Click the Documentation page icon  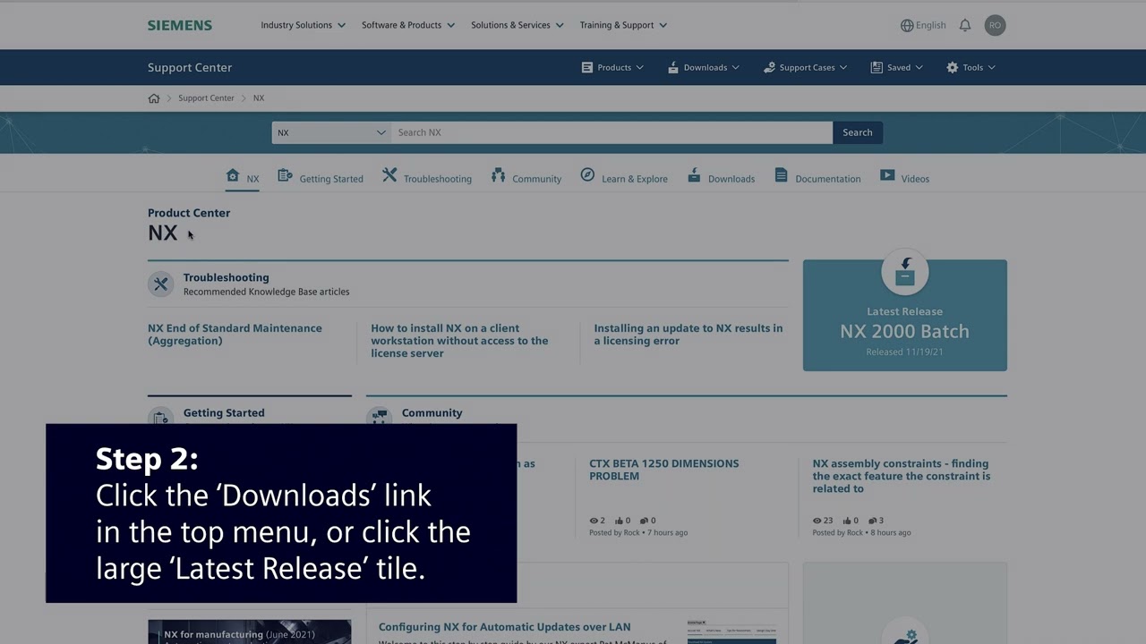click(781, 175)
